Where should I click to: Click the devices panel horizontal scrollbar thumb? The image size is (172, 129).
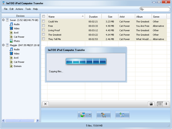tap(20, 120)
